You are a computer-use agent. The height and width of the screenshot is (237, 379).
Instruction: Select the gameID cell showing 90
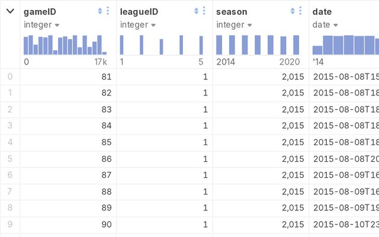tap(68, 225)
